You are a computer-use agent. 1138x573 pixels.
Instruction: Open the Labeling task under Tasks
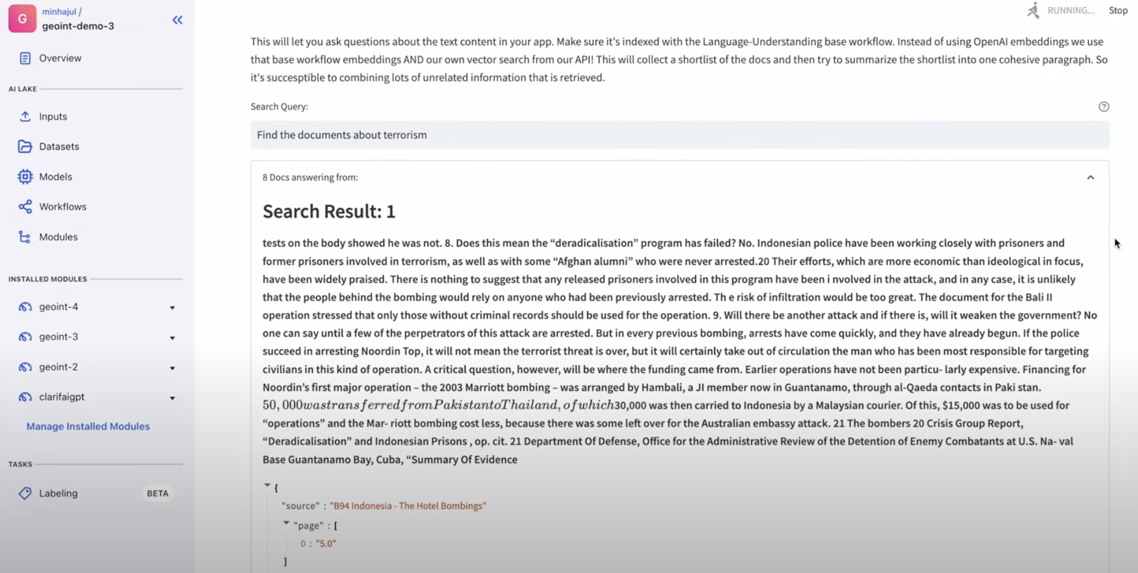(58, 493)
